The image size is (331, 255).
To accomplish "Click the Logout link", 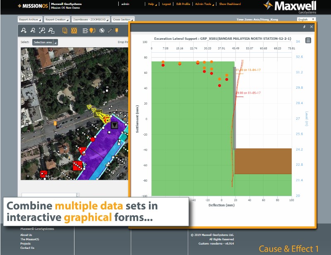I will pyautogui.click(x=166, y=4).
